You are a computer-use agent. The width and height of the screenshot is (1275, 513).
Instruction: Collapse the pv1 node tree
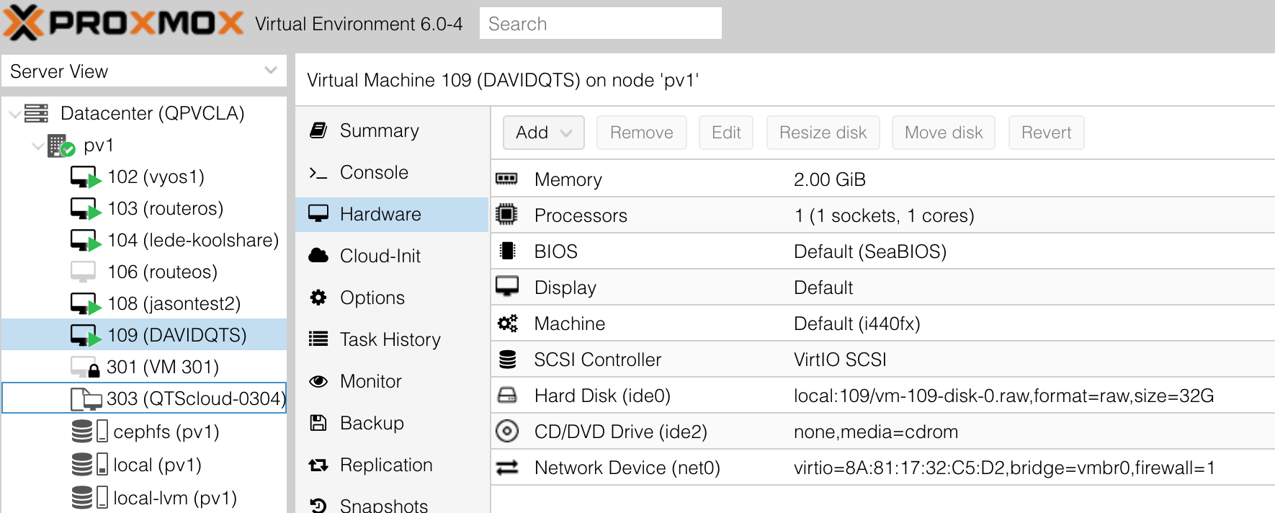[38, 146]
